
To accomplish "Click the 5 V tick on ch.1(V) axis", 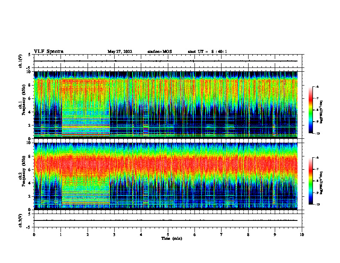I will tap(30, 55).
